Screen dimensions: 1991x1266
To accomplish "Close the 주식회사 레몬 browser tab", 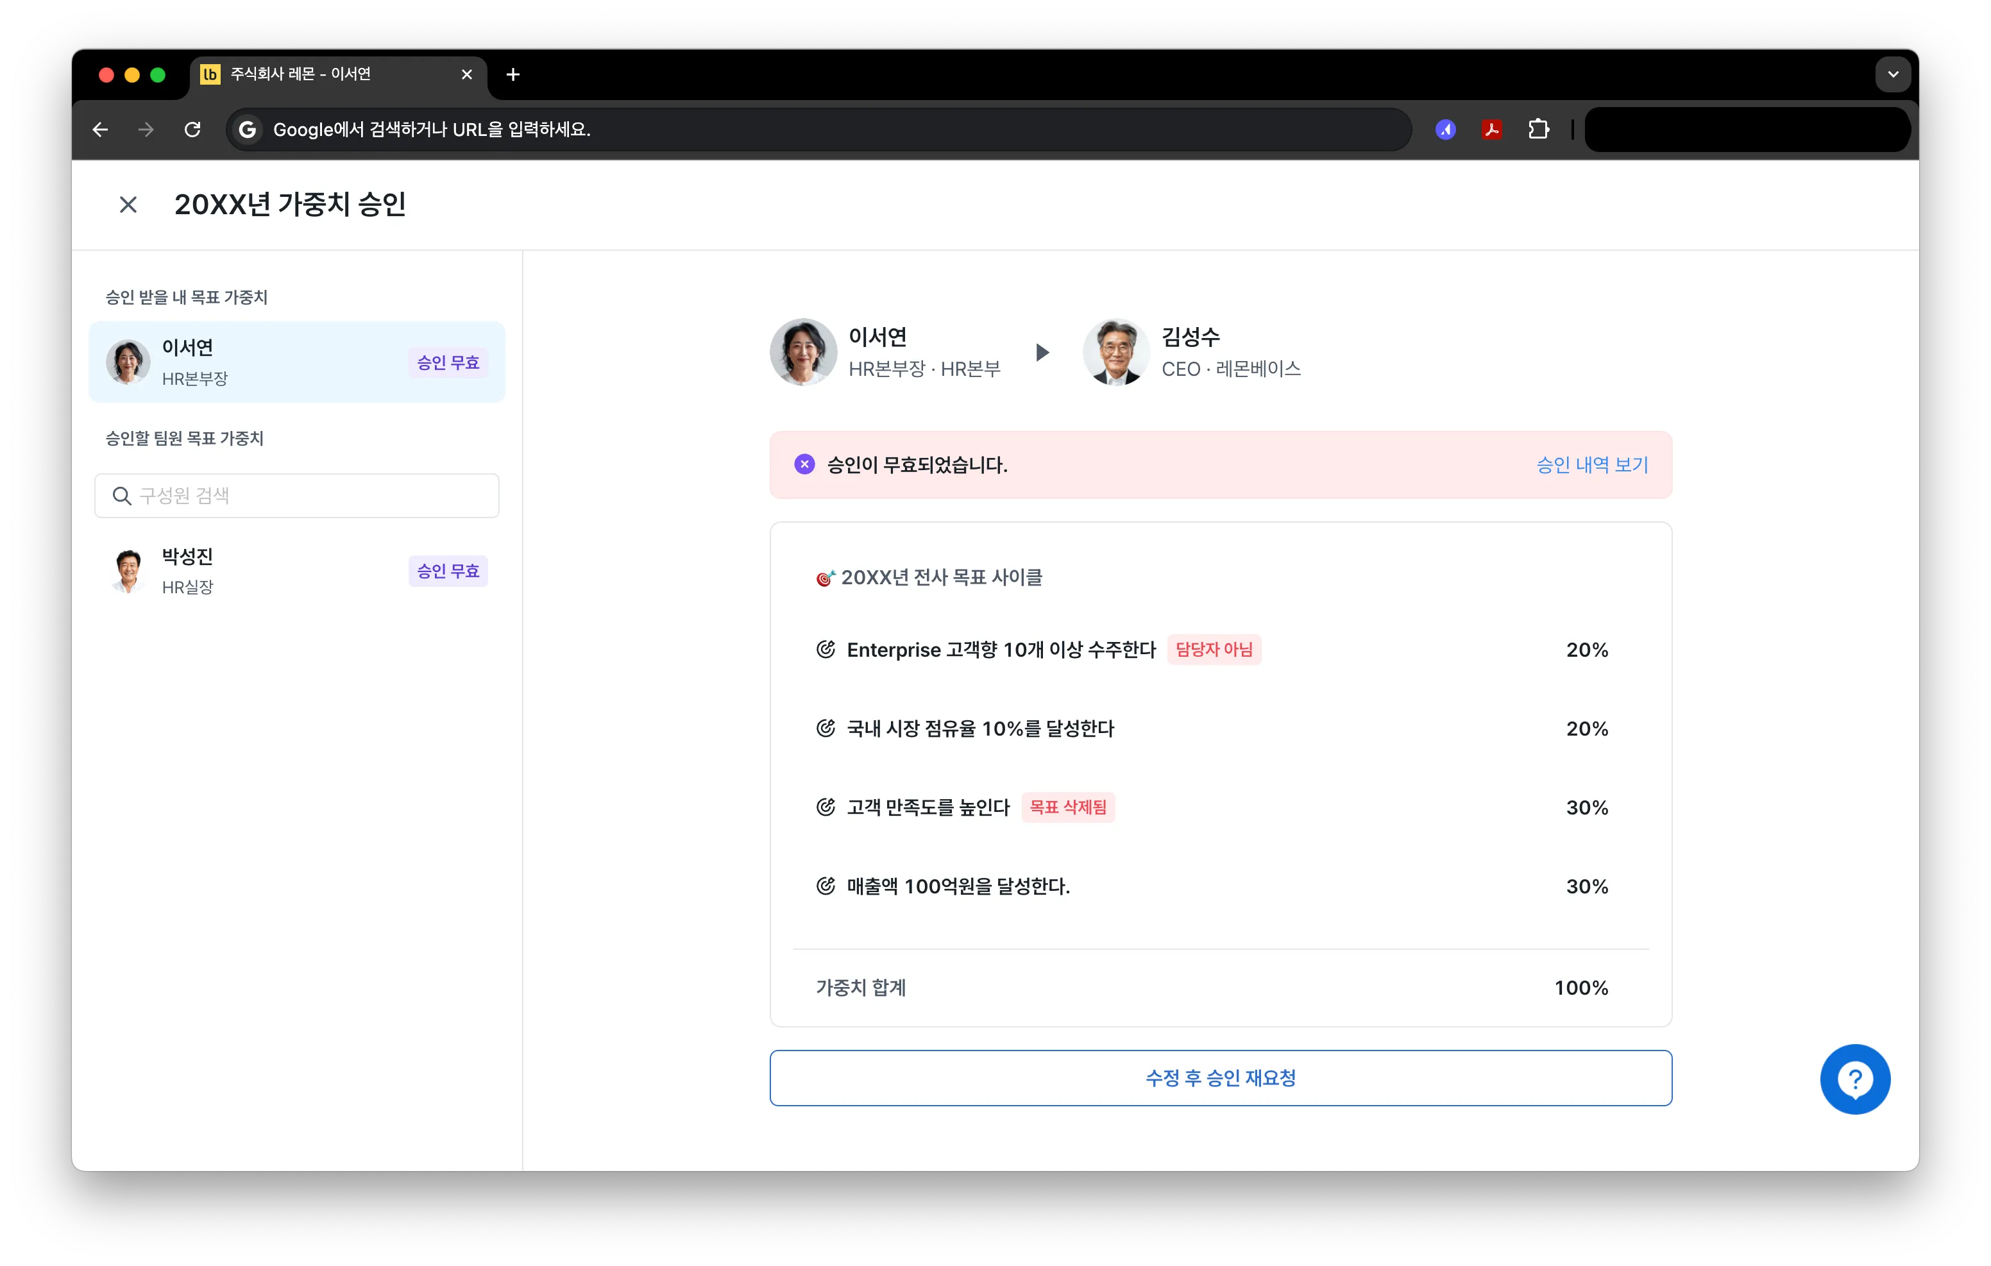I will pyautogui.click(x=466, y=74).
